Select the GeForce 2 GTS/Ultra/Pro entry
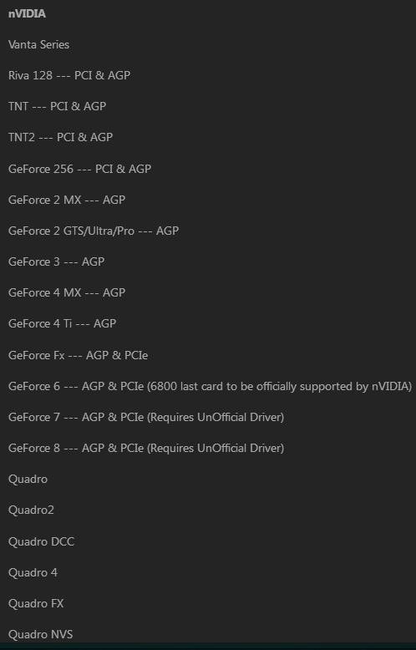This screenshot has width=416, height=650. click(94, 231)
